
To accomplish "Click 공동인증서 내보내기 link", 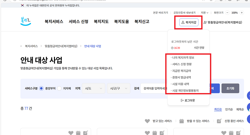I will (x=184, y=13).
